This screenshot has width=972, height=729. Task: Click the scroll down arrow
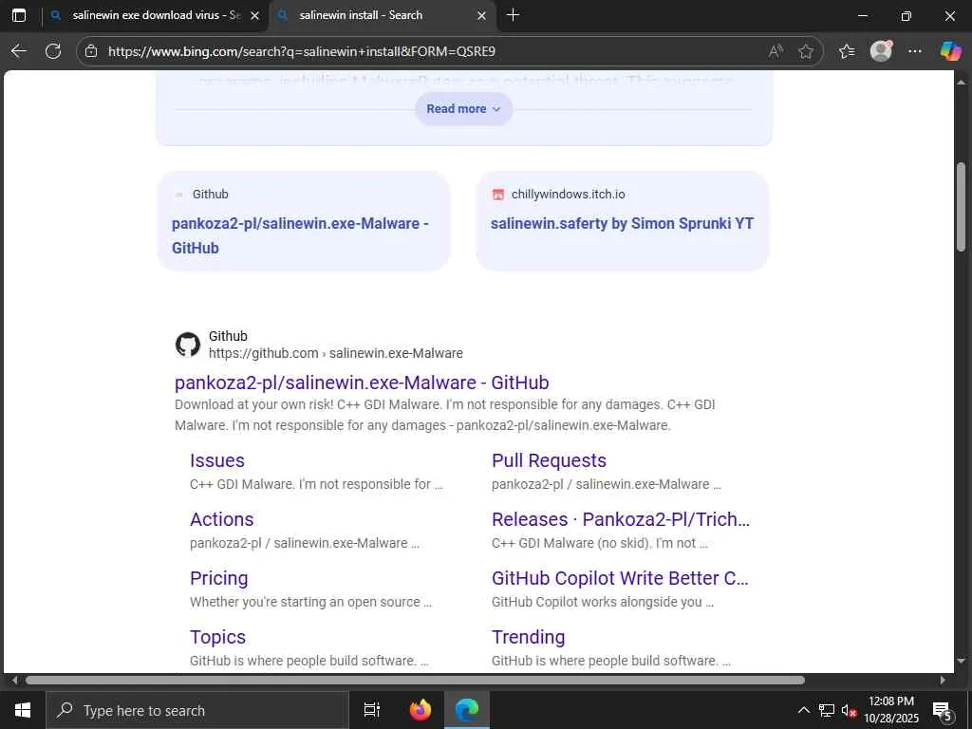pyautogui.click(x=961, y=662)
